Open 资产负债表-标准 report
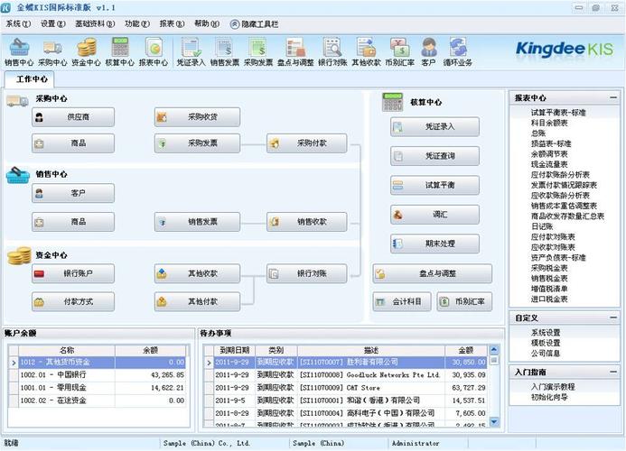626x451 pixels. pos(558,258)
